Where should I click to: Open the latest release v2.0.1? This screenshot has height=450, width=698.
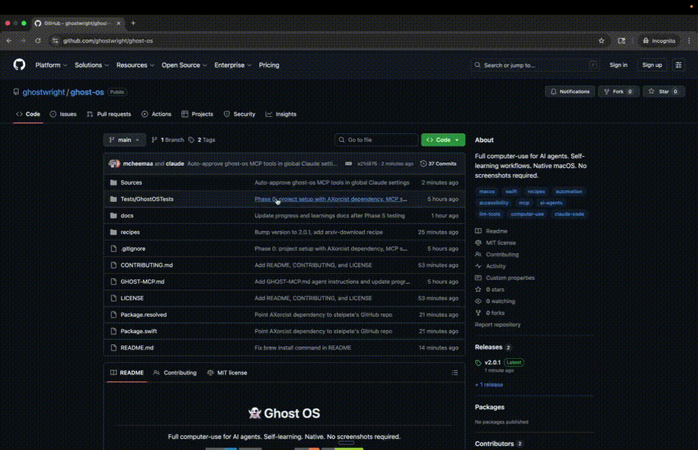(x=493, y=362)
